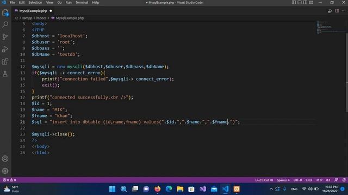Click the VS Code logo in title bar
This screenshot has width=348, height=195.
(x=4, y=2)
